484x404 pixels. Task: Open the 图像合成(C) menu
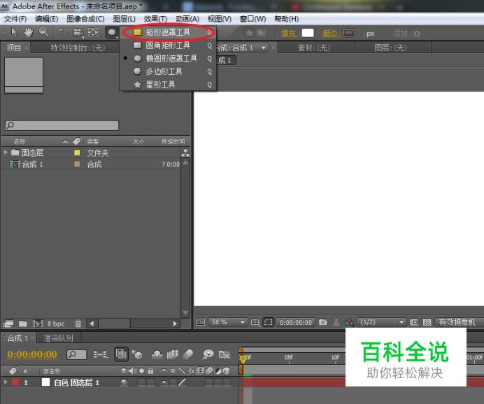pyautogui.click(x=85, y=19)
